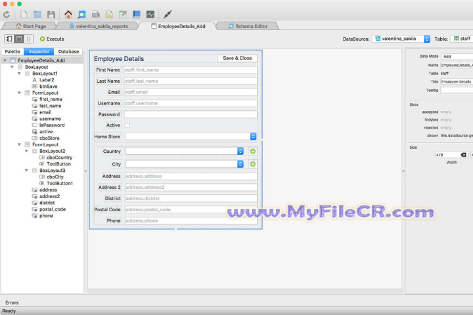Screen dimensions: 473x315
Task: Click the First Name input field
Action: coord(191,70)
